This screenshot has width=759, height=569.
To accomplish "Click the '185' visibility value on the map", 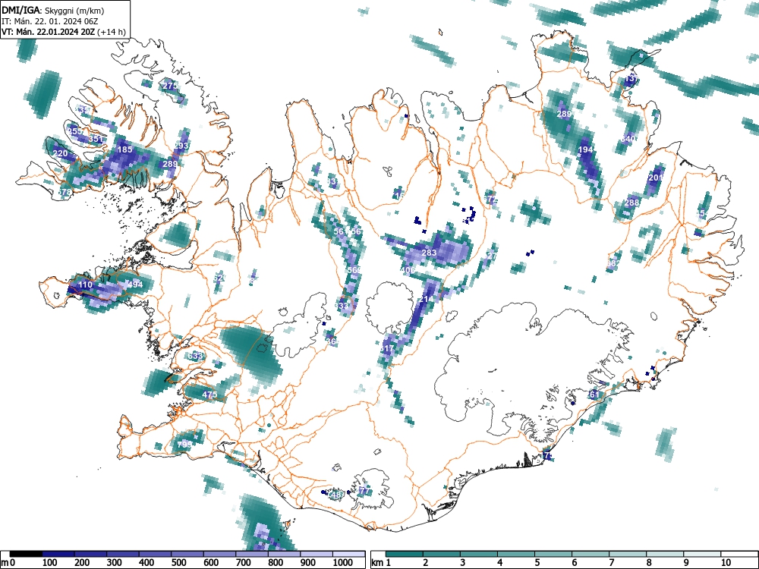I will [x=125, y=149].
